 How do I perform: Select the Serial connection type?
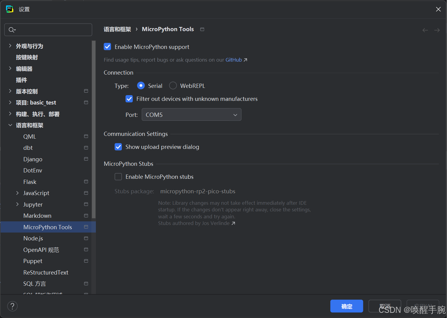pyautogui.click(x=141, y=86)
